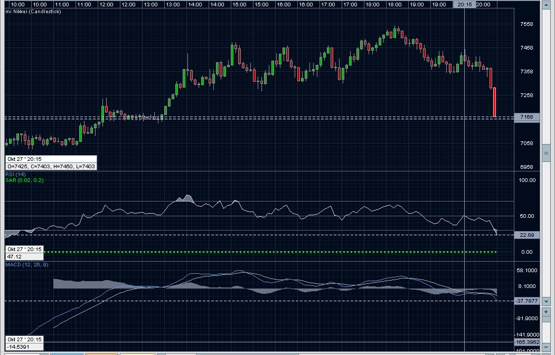
Task: Click the large red last candlestick
Action: pos(494,102)
